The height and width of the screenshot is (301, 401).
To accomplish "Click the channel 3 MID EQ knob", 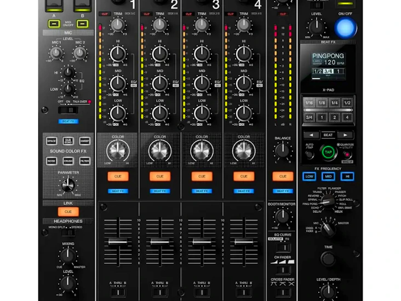I will pos(202,84).
